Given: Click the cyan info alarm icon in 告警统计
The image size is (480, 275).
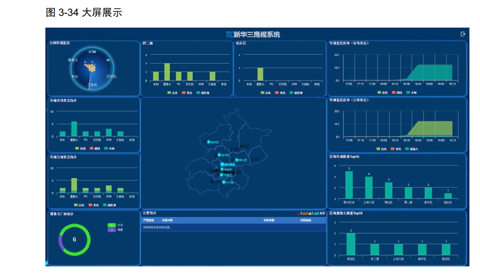Looking at the screenshot, I should [316, 213].
